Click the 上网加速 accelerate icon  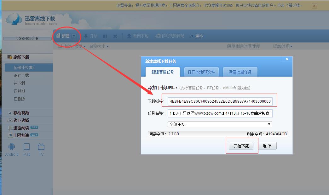point(10,135)
